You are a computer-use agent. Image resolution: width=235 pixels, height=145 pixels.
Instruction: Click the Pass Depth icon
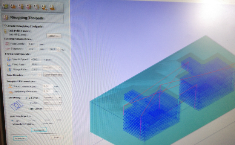[7, 44]
